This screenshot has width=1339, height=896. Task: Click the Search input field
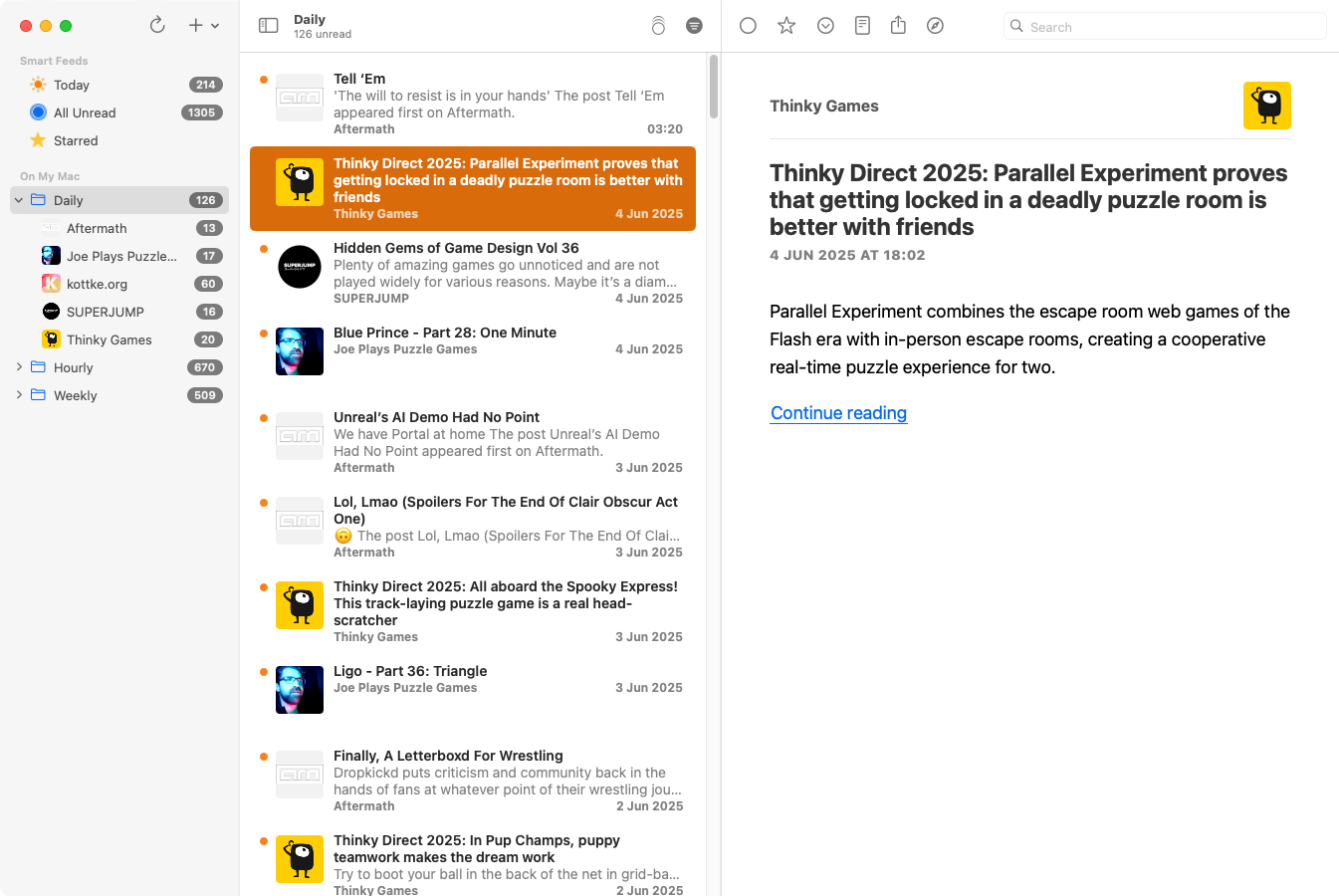click(x=1166, y=27)
